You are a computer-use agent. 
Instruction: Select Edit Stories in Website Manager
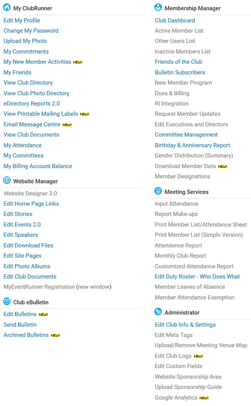(18, 214)
